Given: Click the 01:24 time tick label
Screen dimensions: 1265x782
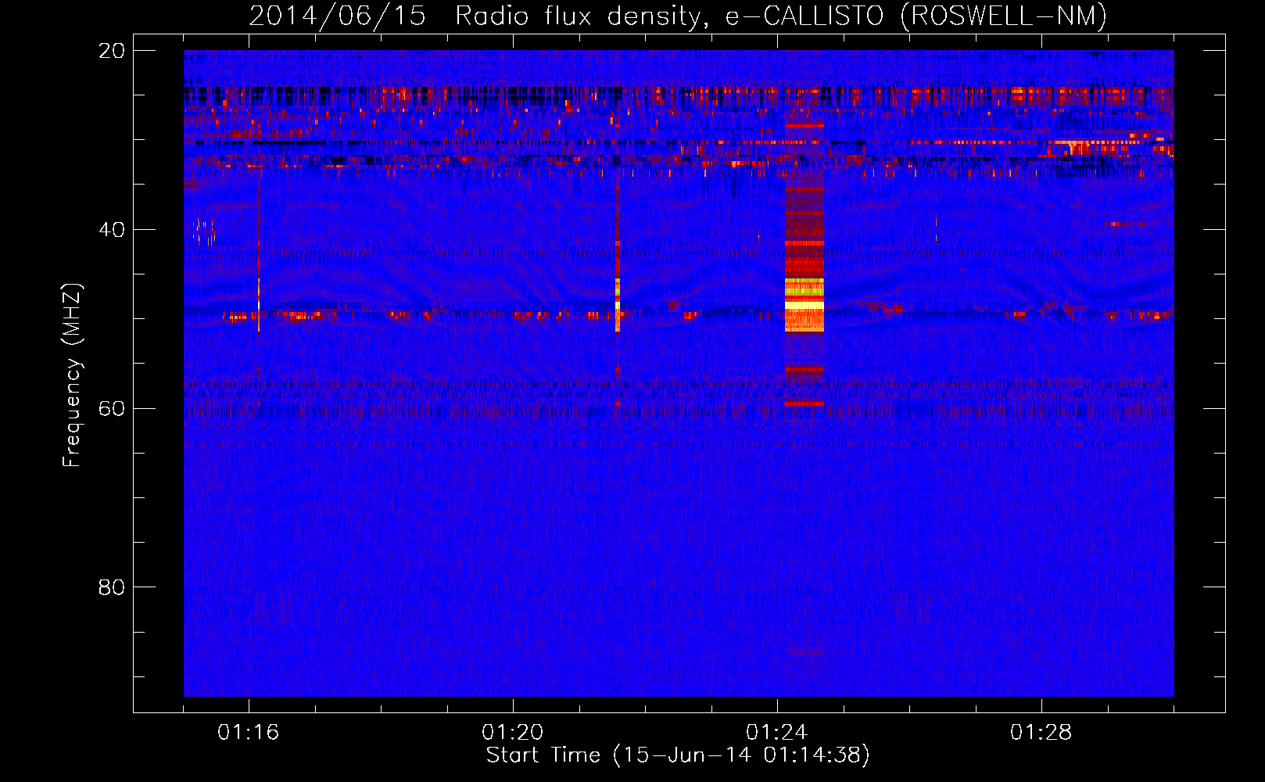Looking at the screenshot, I should pyautogui.click(x=776, y=733).
